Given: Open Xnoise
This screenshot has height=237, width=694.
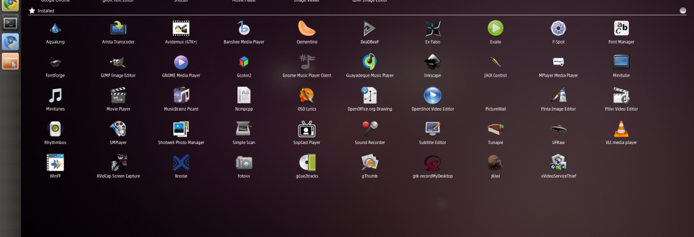Looking at the screenshot, I should tap(181, 163).
